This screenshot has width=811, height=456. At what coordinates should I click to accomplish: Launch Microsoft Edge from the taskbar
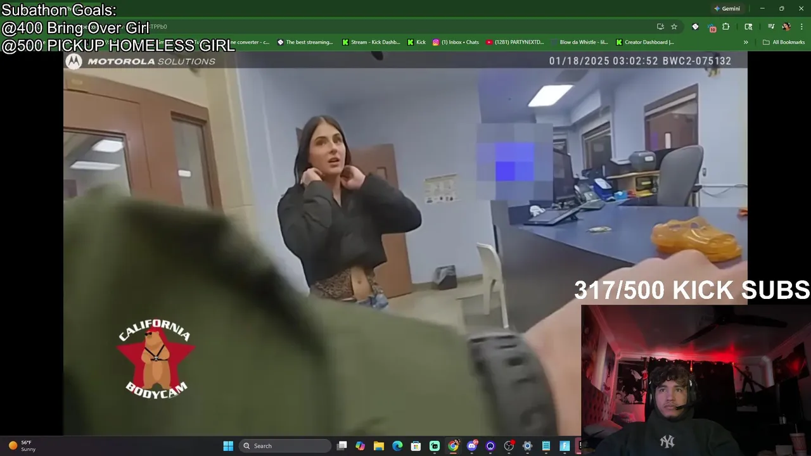(397, 446)
